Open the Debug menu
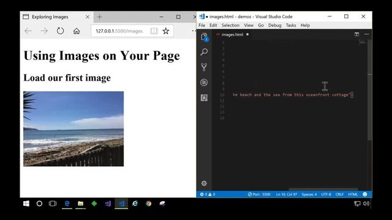This screenshot has width=392, height=220. tap(275, 26)
